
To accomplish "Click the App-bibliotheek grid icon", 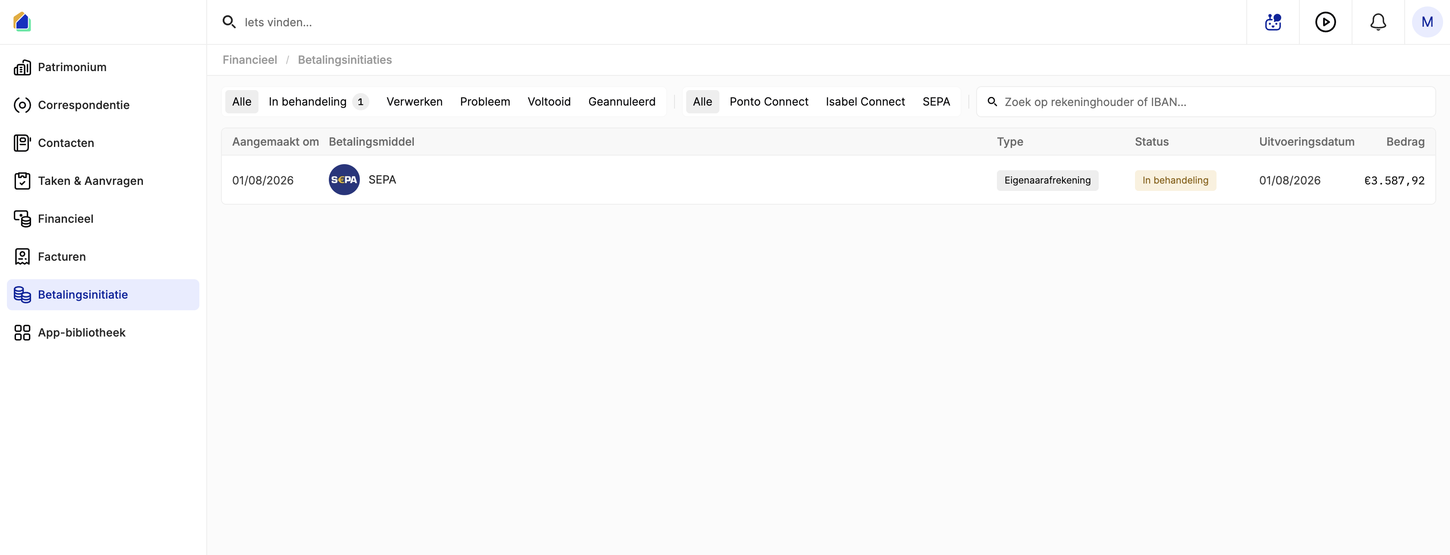I will (x=22, y=332).
